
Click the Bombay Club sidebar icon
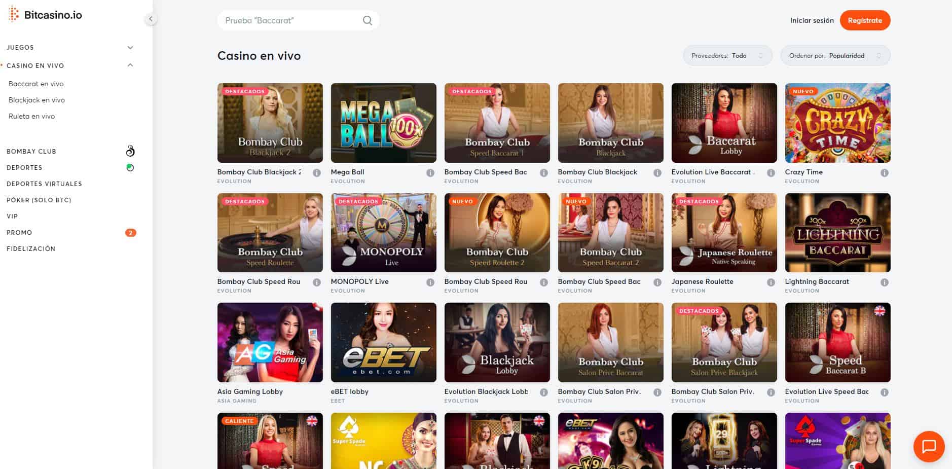point(130,151)
